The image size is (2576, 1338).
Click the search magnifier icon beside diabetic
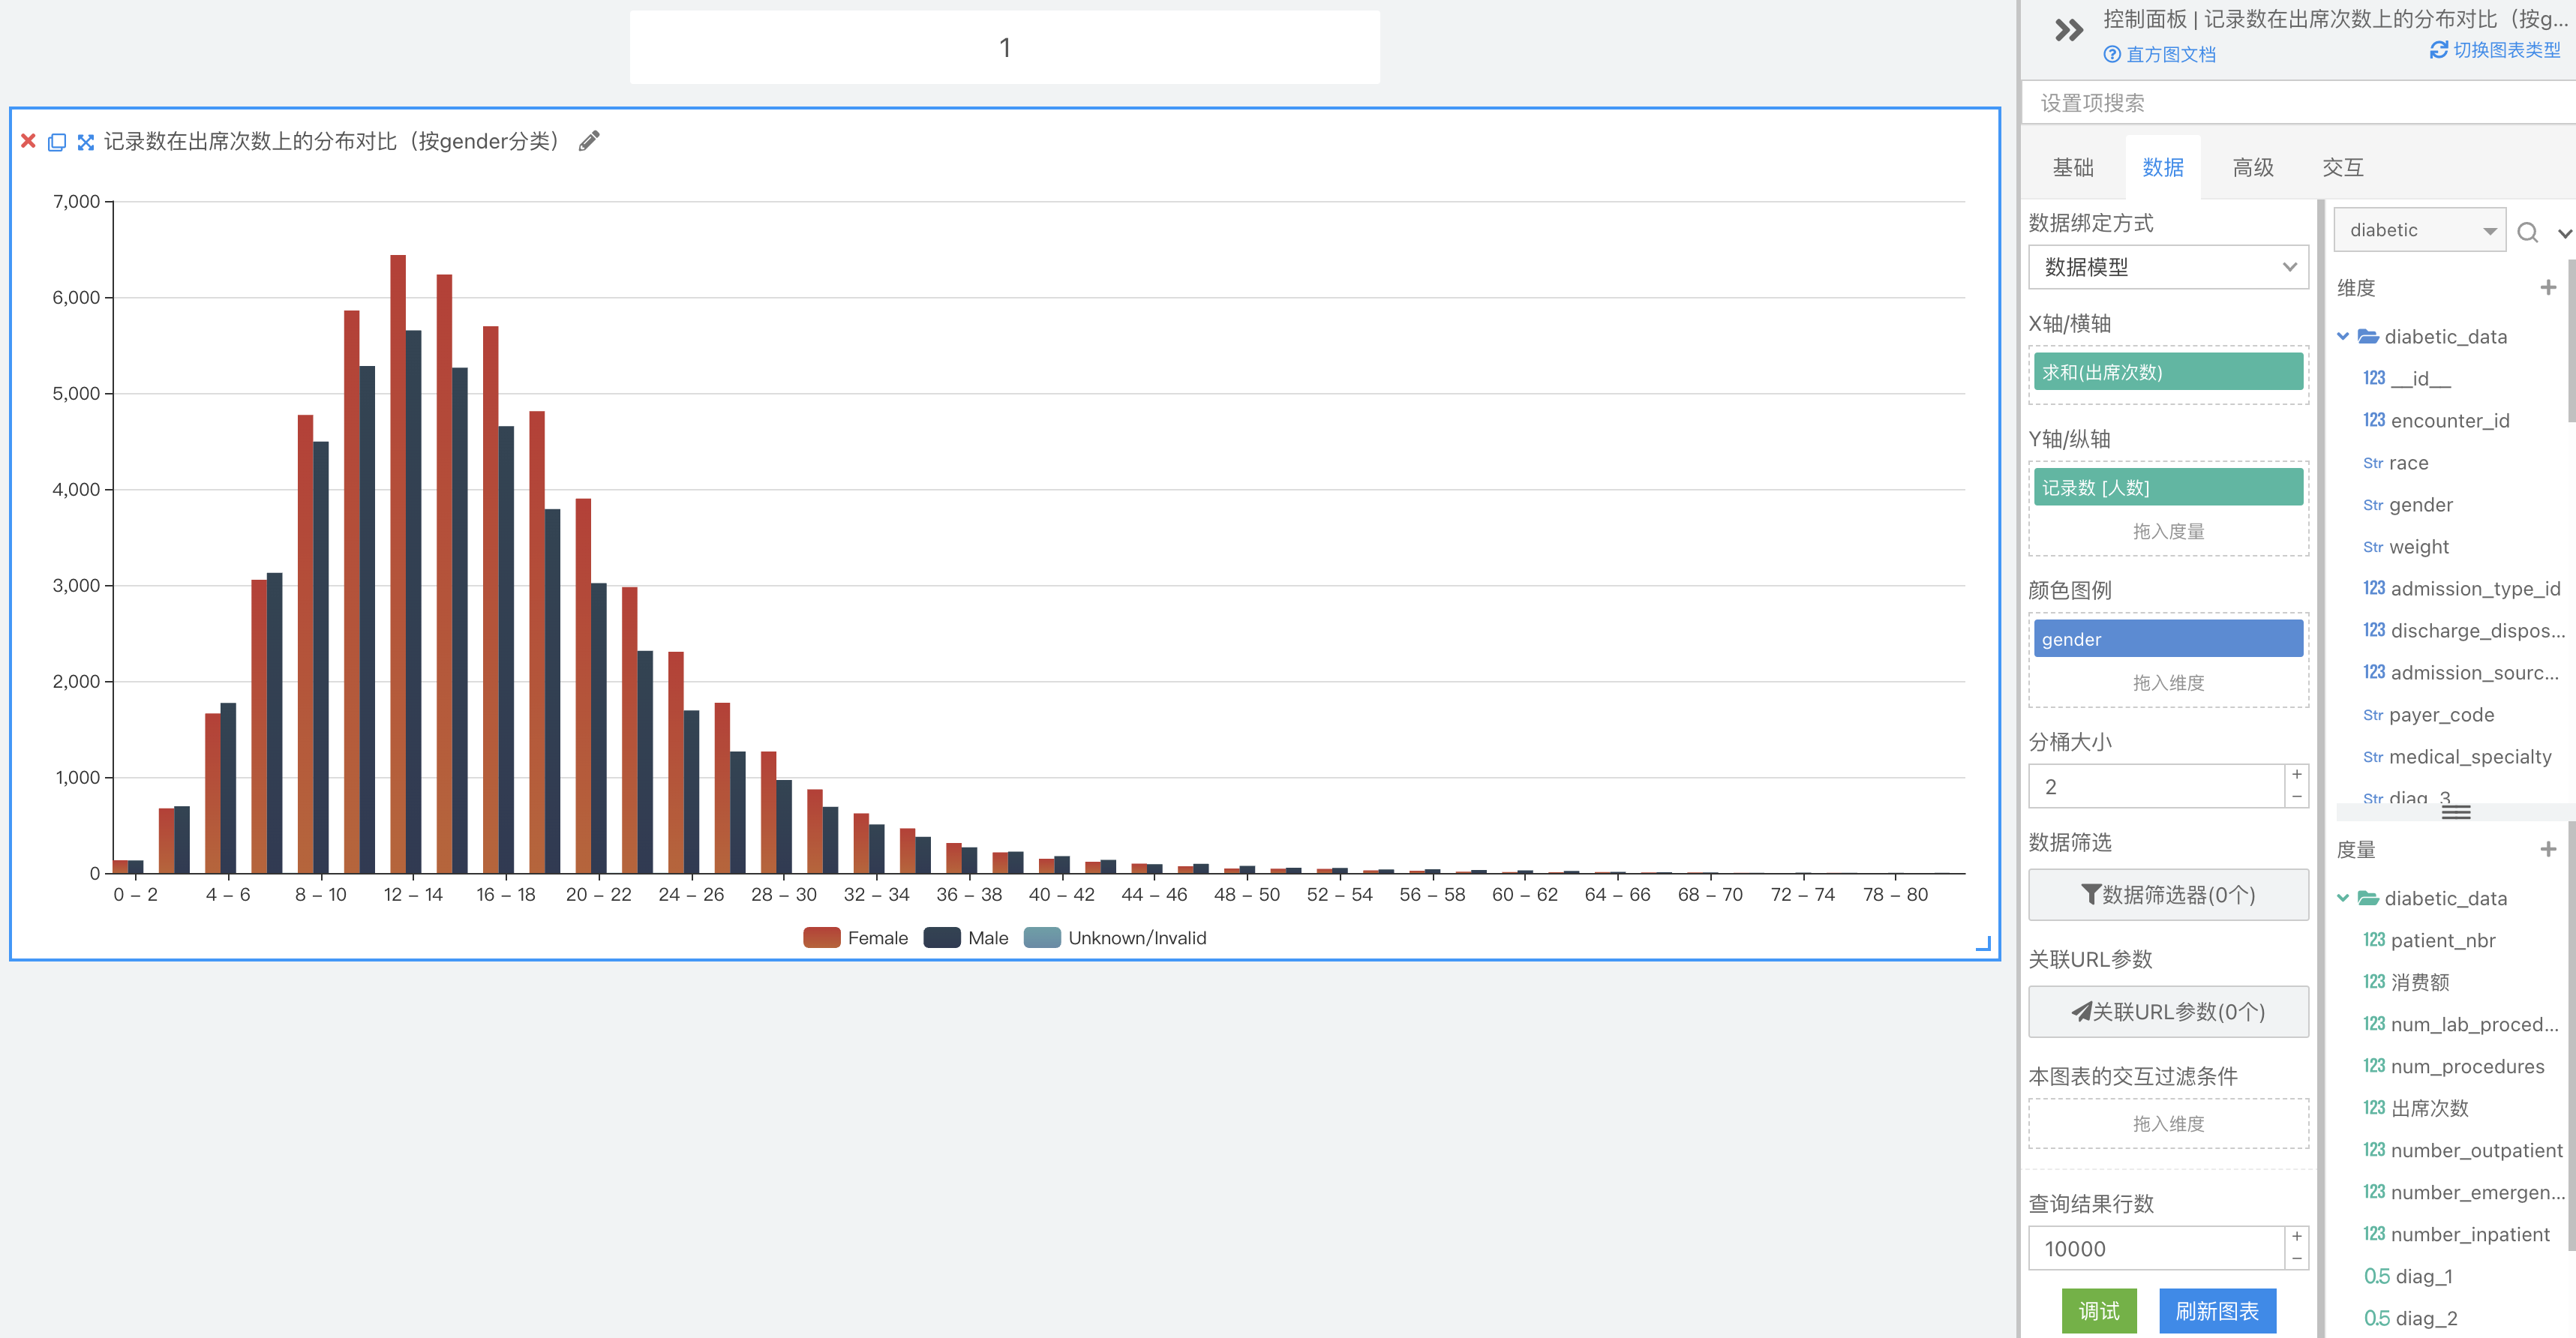point(2527,232)
